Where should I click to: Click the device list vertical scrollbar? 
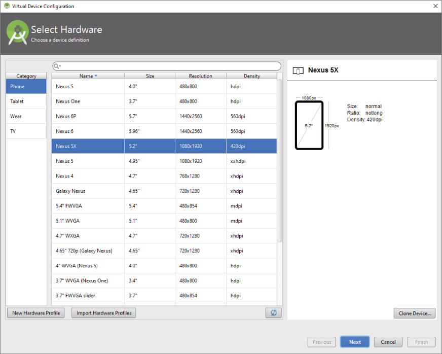point(280,162)
